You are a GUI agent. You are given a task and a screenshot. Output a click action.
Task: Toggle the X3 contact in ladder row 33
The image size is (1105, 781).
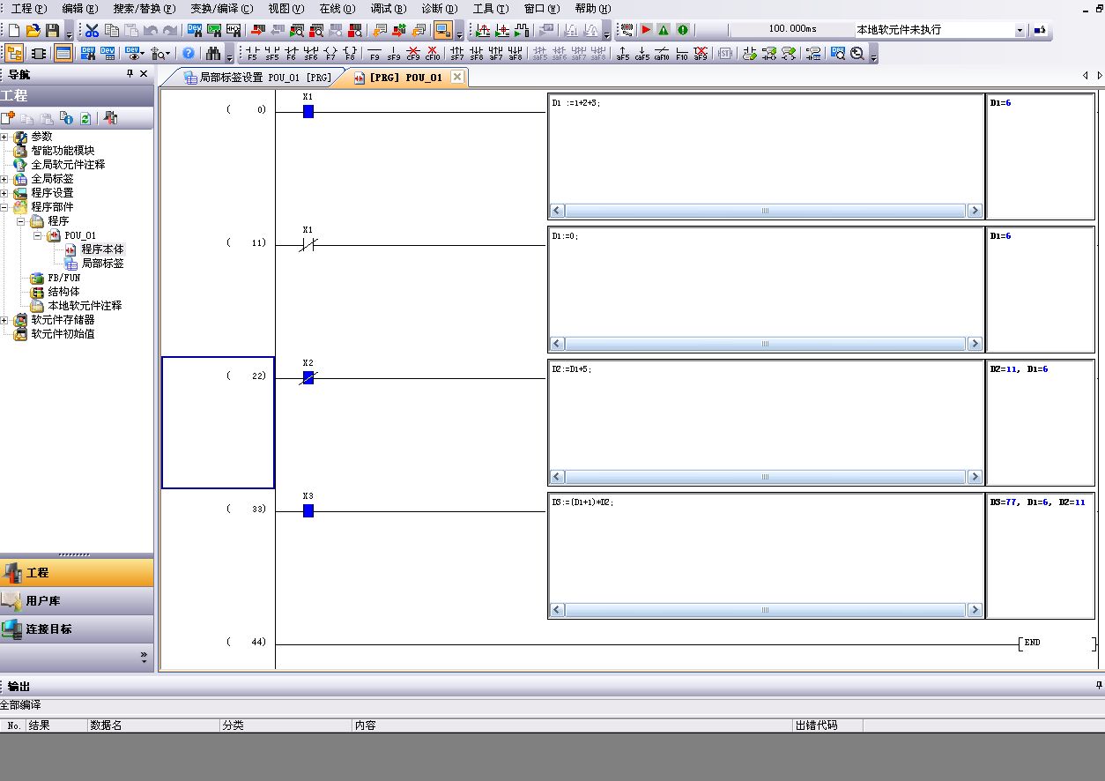(308, 510)
